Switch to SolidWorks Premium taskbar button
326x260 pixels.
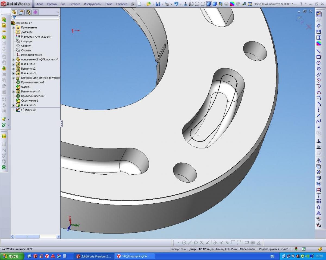coord(94,256)
